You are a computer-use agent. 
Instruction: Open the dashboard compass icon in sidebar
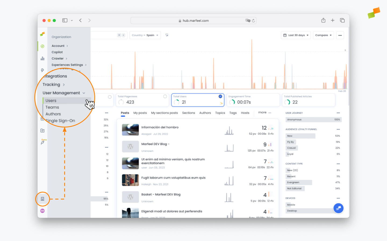tap(42, 46)
